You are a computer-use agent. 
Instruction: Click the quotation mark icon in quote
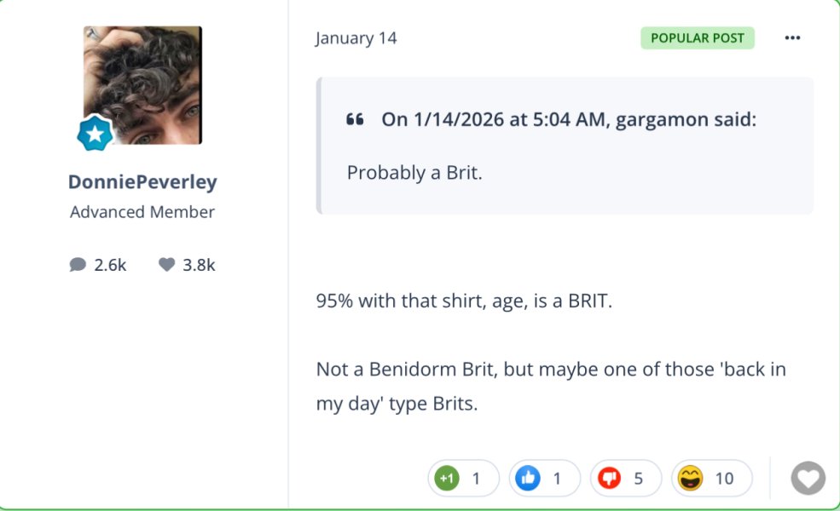click(355, 119)
